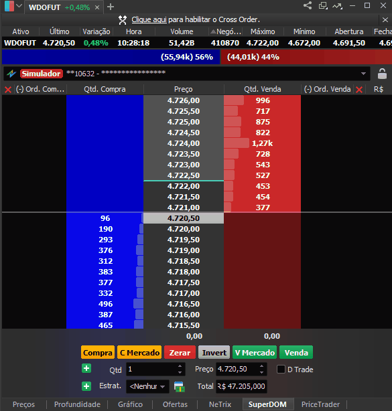
Task: Click the blue 56% buy volume bar
Action: pos(111,57)
